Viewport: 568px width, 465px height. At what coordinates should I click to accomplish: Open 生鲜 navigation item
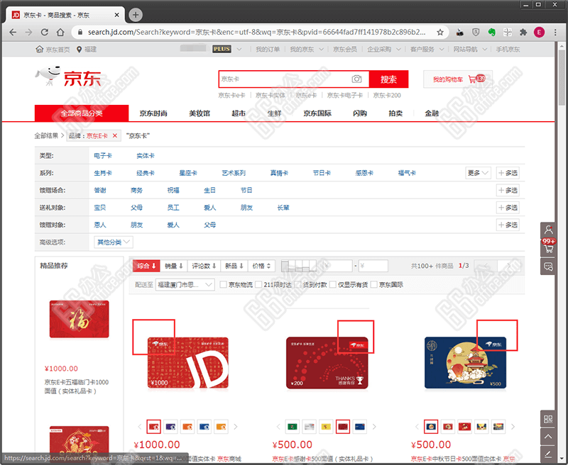[x=274, y=113]
